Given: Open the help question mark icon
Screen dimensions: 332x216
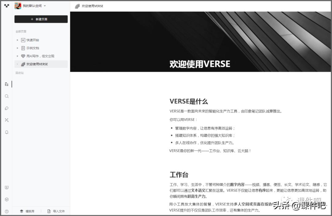Looking at the screenshot, I should (7, 211).
